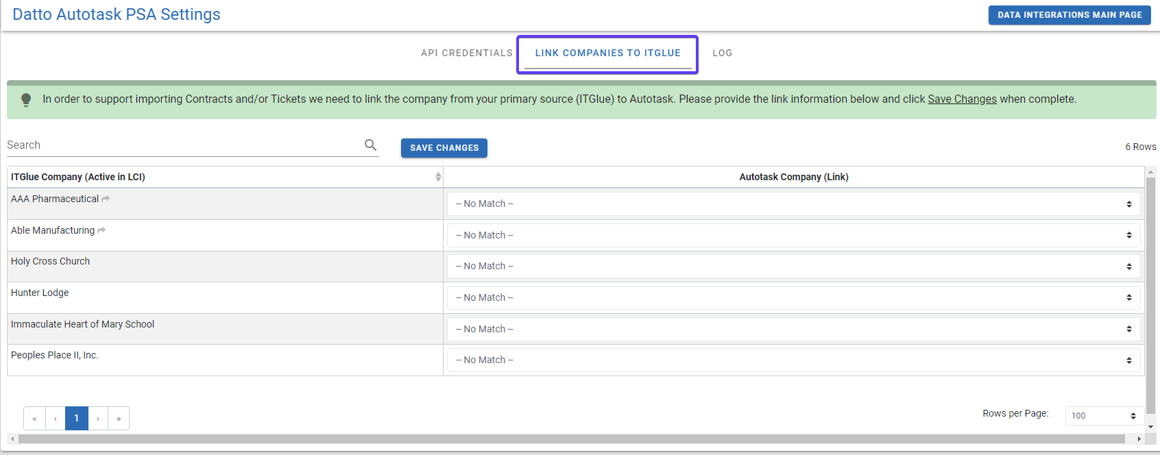The width and height of the screenshot is (1160, 455).
Task: Change the Rows per Page dropdown
Action: click(1104, 415)
